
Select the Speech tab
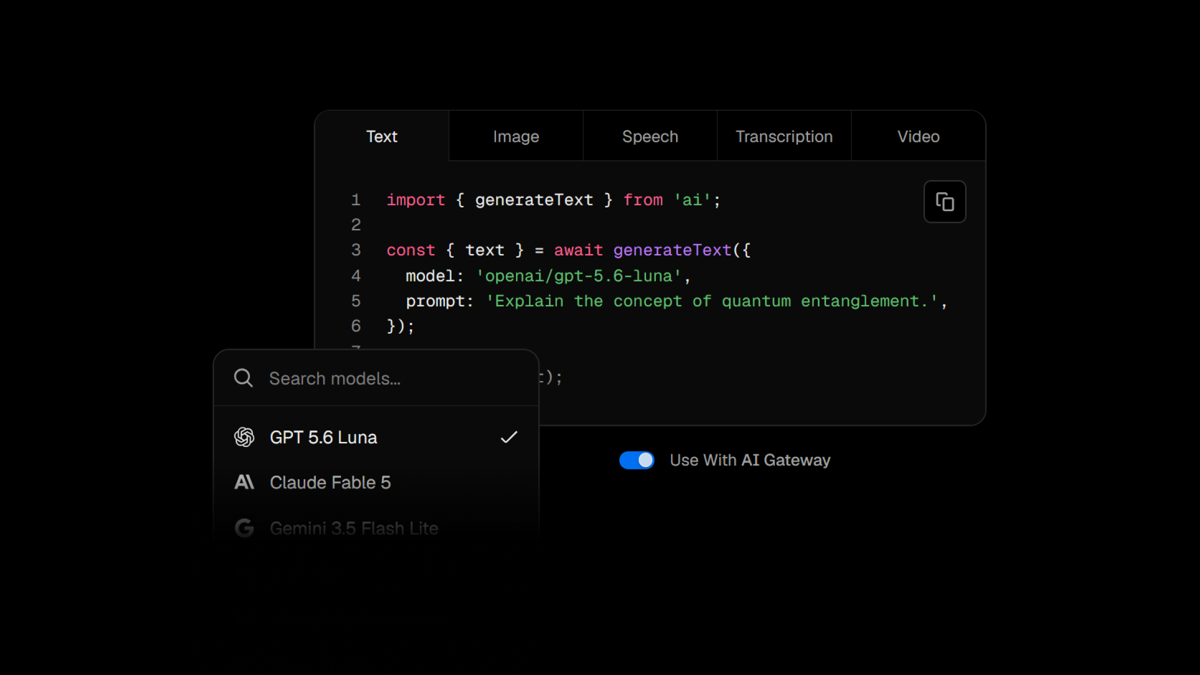click(x=650, y=136)
